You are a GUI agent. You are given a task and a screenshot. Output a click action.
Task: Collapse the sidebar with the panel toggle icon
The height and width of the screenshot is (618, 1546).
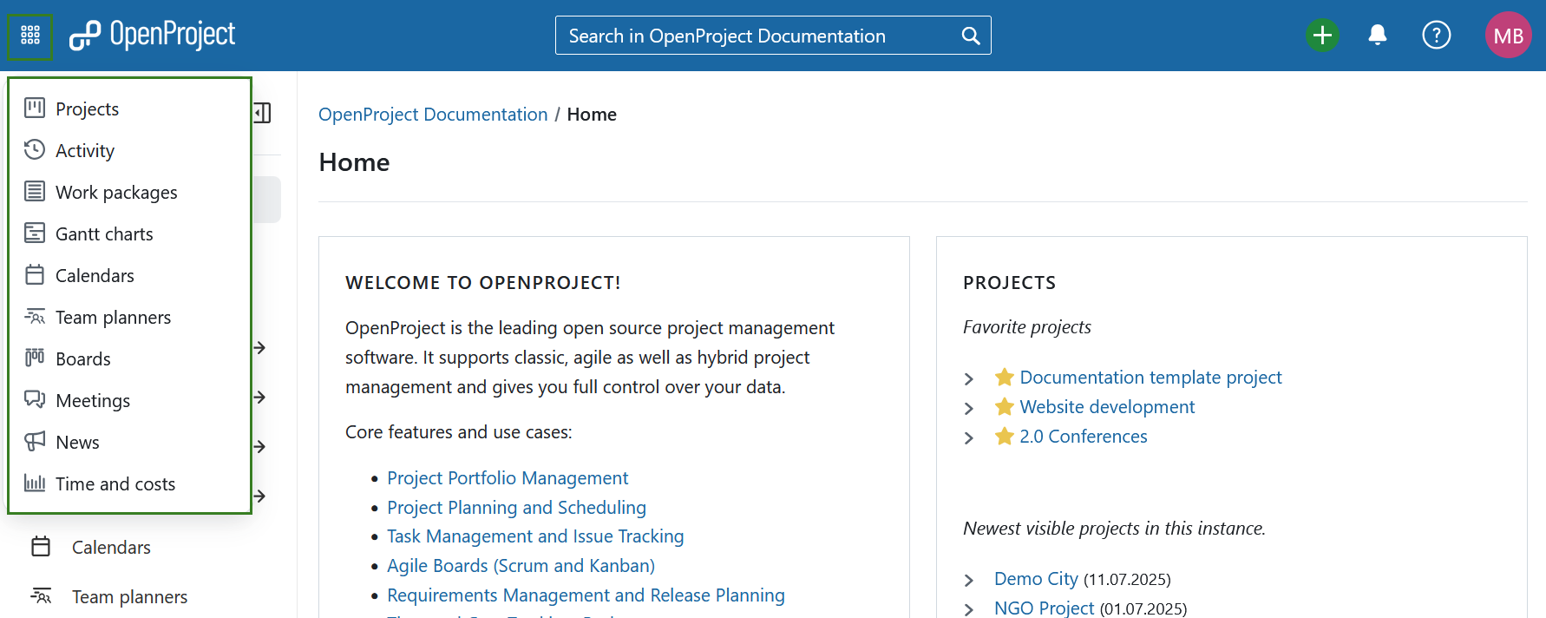point(262,113)
